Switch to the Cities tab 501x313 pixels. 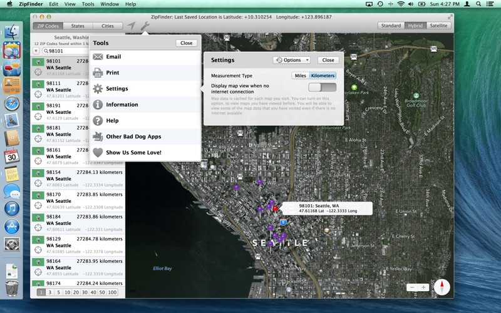point(108,26)
